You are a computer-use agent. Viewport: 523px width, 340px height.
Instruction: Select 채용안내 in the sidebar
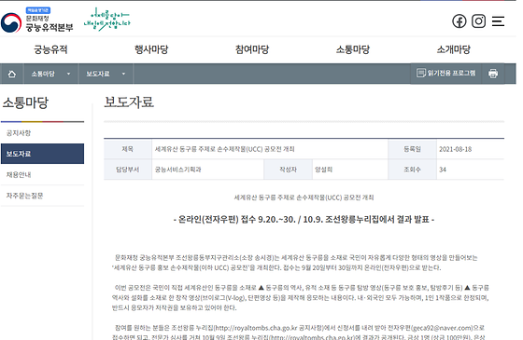tap(42, 175)
